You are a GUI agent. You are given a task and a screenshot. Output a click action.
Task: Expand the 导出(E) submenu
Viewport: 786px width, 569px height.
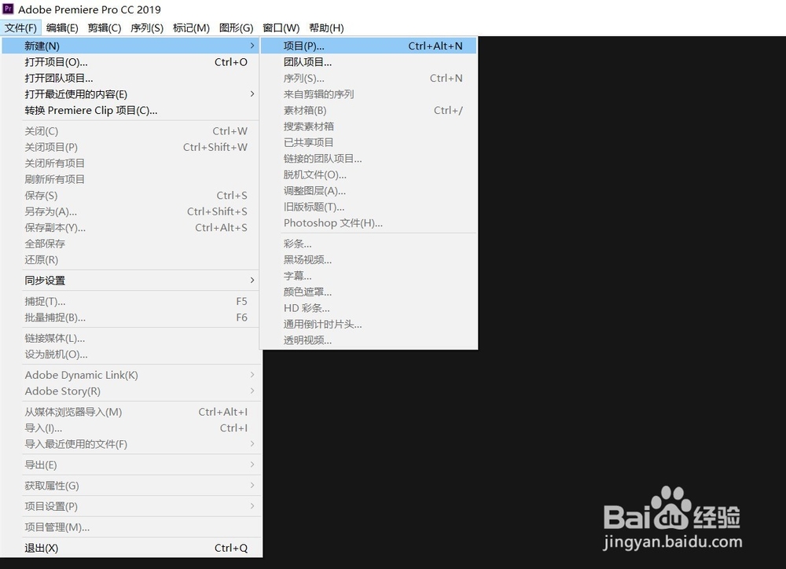point(130,464)
